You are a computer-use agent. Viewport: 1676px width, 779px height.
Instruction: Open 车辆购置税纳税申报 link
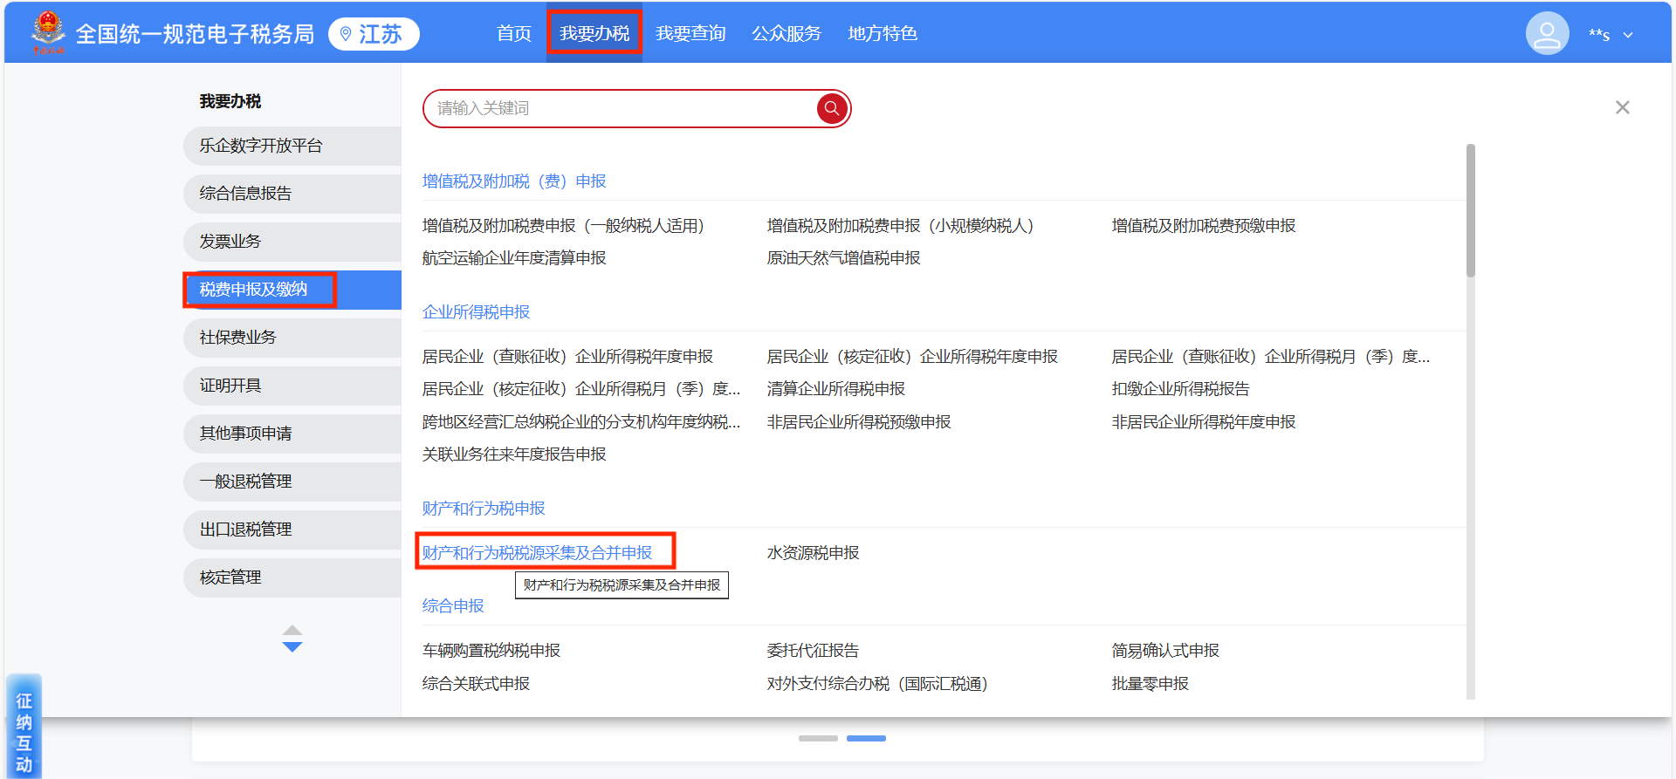point(491,651)
